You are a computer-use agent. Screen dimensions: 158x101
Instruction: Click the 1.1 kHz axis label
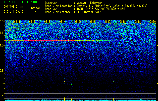[2, 33]
